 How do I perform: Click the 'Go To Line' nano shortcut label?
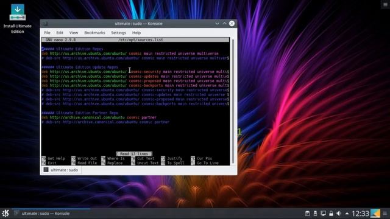208,163
